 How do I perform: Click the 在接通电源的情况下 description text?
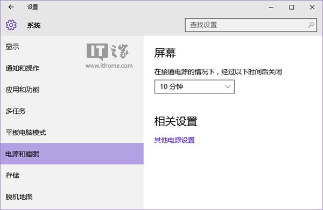click(218, 72)
